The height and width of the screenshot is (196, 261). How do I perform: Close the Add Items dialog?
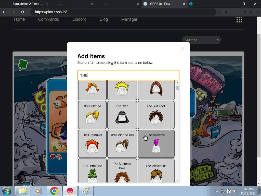[182, 48]
